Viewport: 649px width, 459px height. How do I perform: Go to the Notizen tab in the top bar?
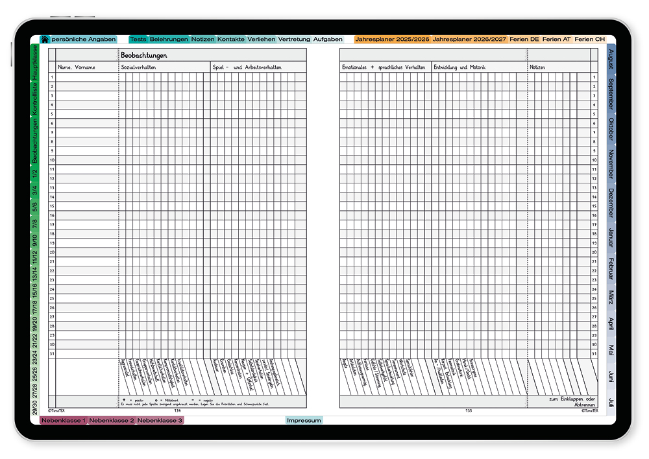click(x=202, y=40)
